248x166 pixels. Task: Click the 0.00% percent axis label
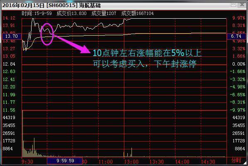click(238, 64)
